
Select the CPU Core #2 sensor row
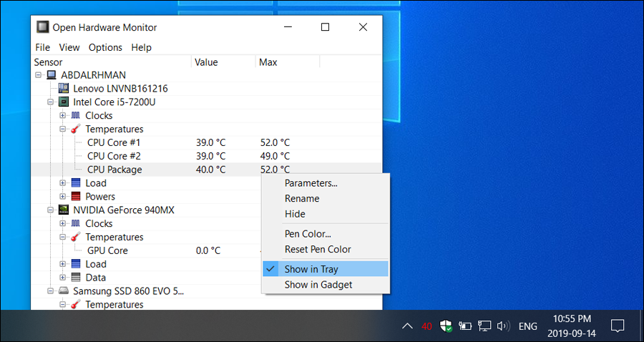(x=206, y=156)
